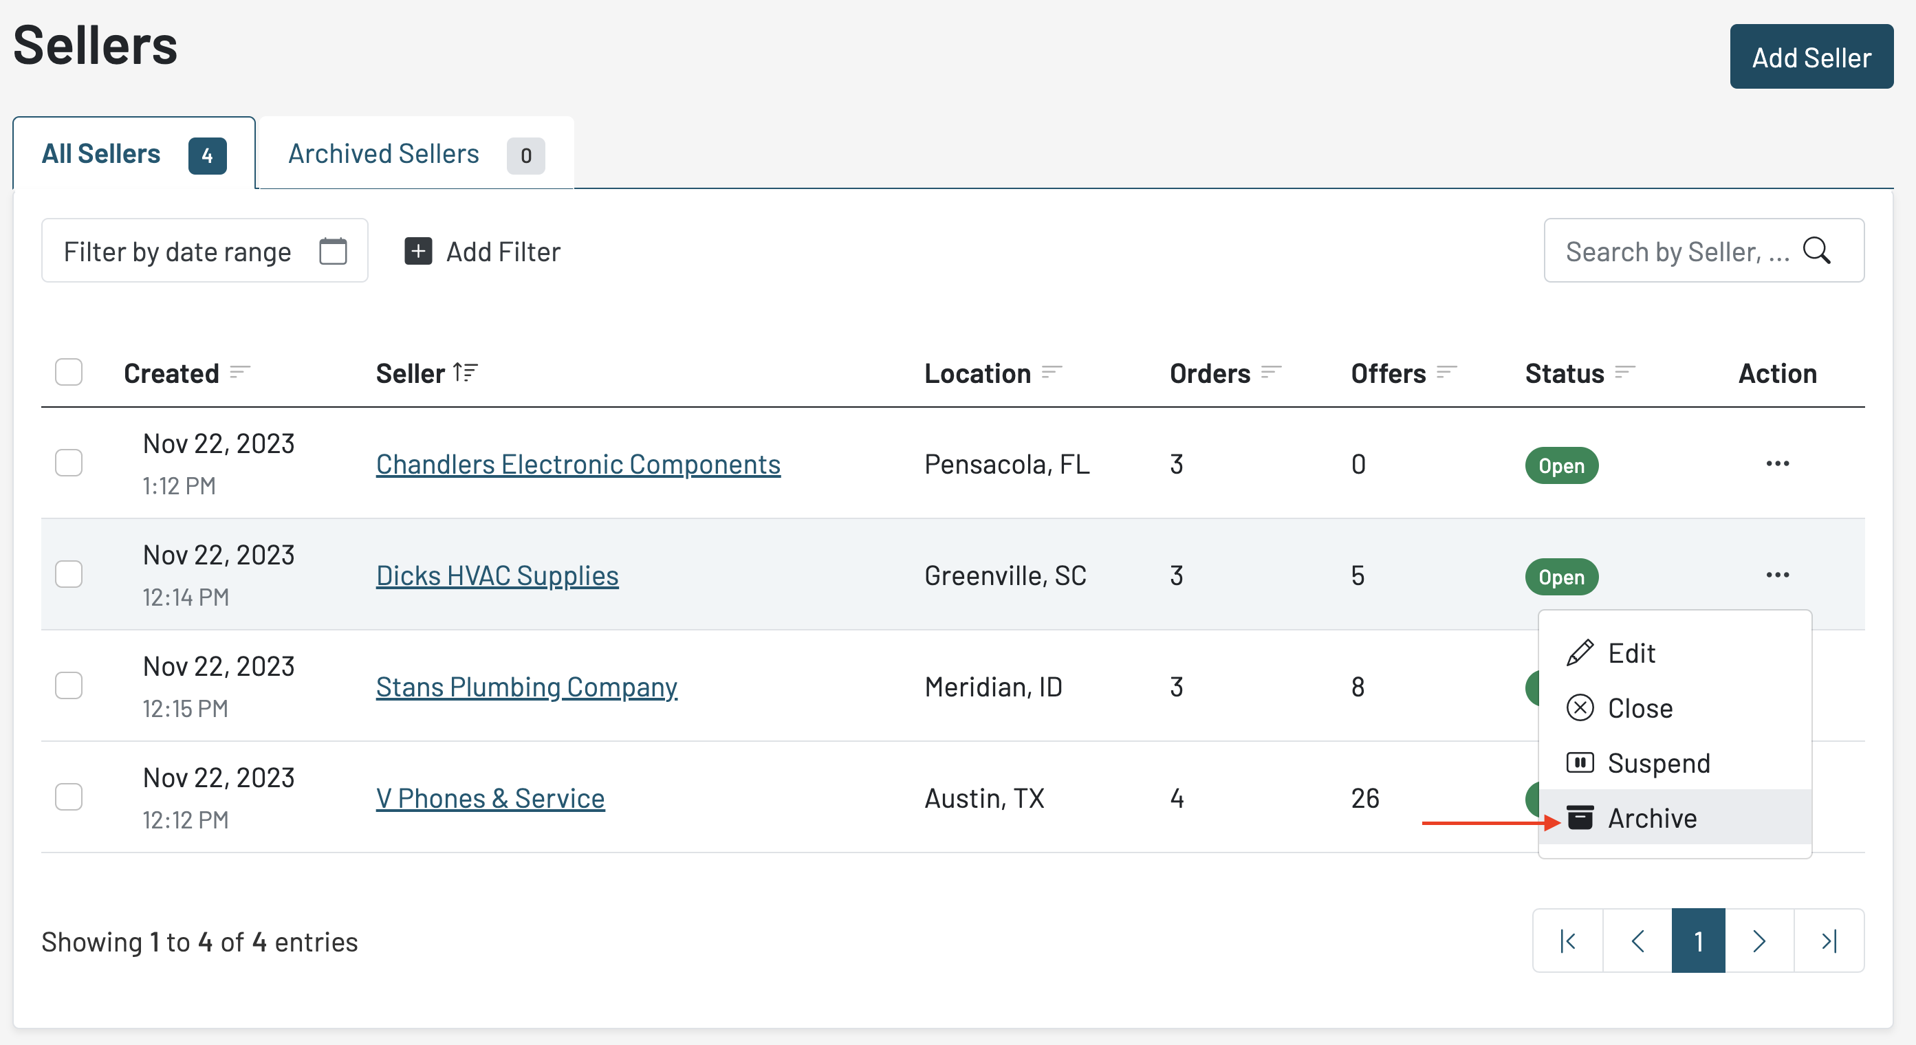Sort by the Orders column icon
The image size is (1916, 1045).
click(x=1271, y=372)
